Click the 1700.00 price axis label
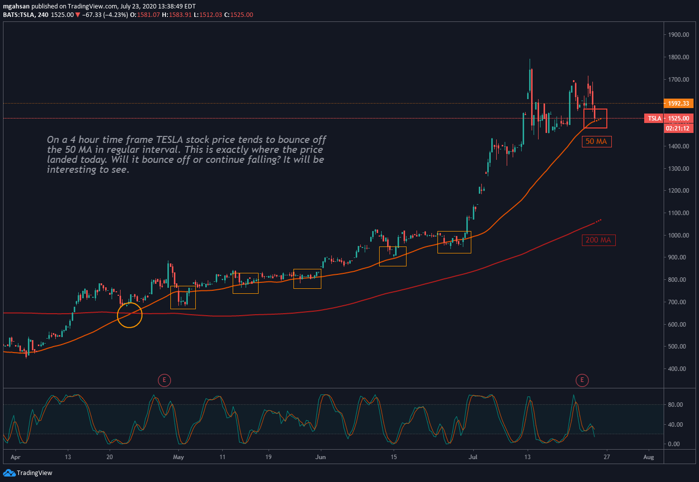 click(x=679, y=80)
